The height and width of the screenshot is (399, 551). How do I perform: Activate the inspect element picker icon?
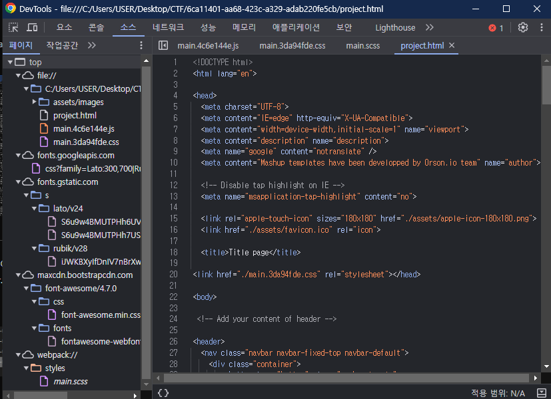(13, 27)
